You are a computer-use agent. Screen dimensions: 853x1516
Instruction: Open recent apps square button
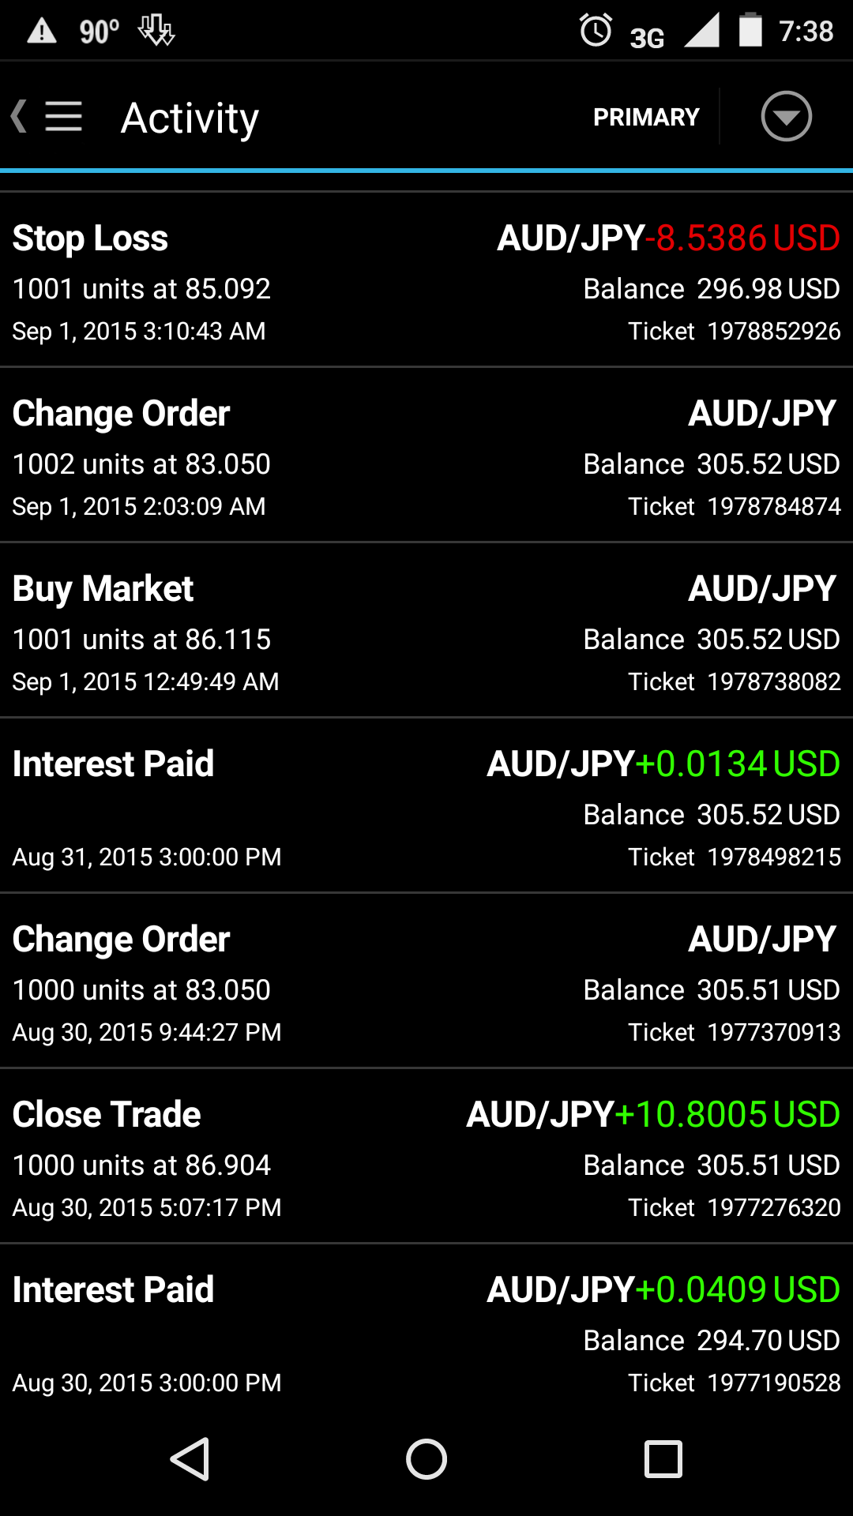[x=663, y=1458]
